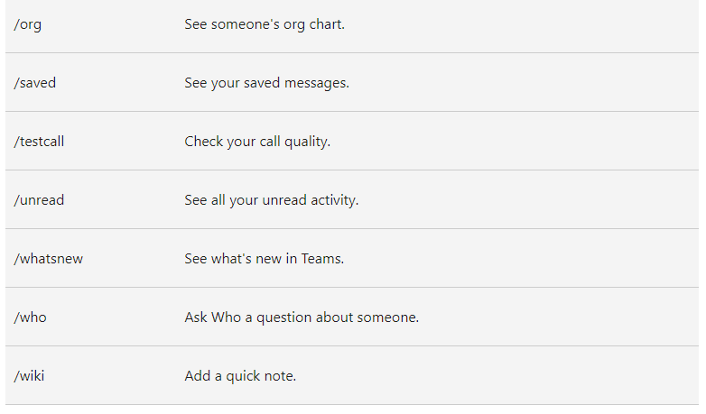Select the /wiki command text
Image resolution: width=706 pixels, height=414 pixels.
coord(29,376)
